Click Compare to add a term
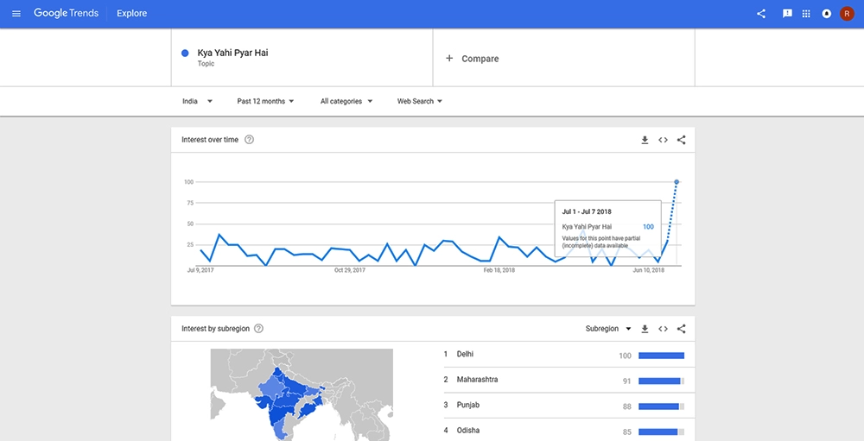864x441 pixels. coord(472,59)
